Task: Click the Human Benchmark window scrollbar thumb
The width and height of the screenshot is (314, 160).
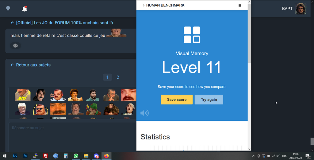Action: pos(249,33)
